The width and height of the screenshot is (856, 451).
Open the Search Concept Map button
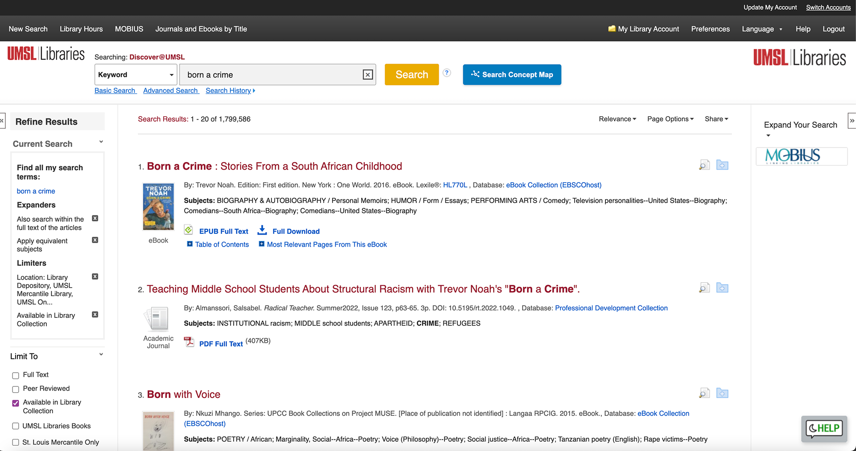[x=512, y=74]
